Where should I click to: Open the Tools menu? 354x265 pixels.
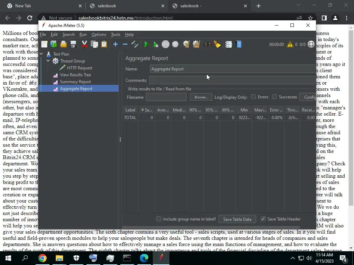coord(115,35)
